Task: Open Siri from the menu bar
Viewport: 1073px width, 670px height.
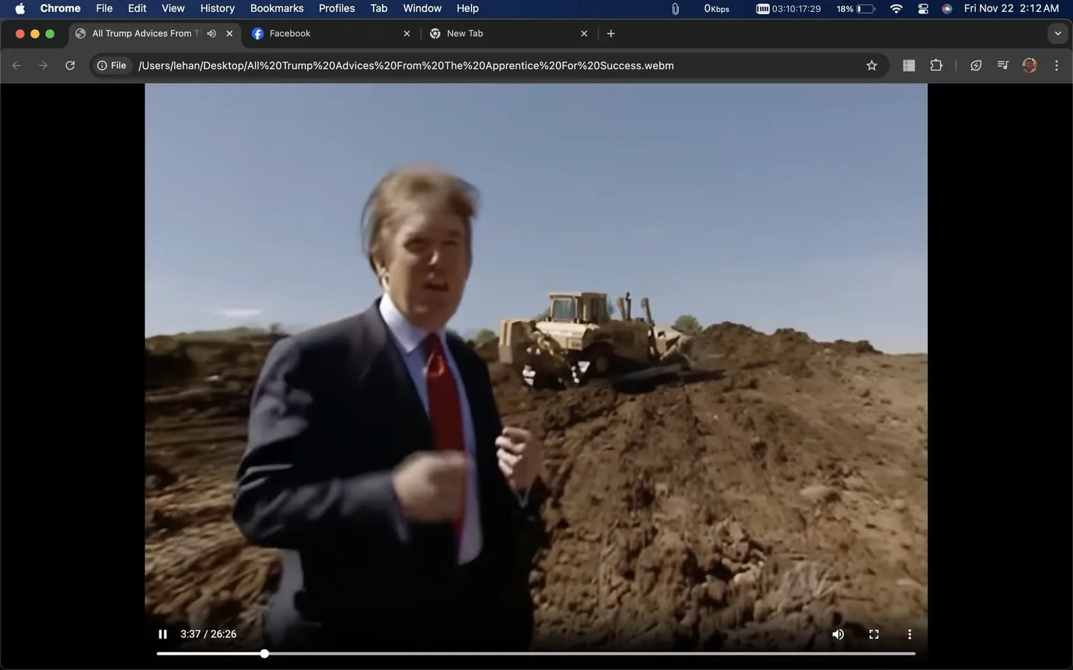Action: click(x=947, y=8)
